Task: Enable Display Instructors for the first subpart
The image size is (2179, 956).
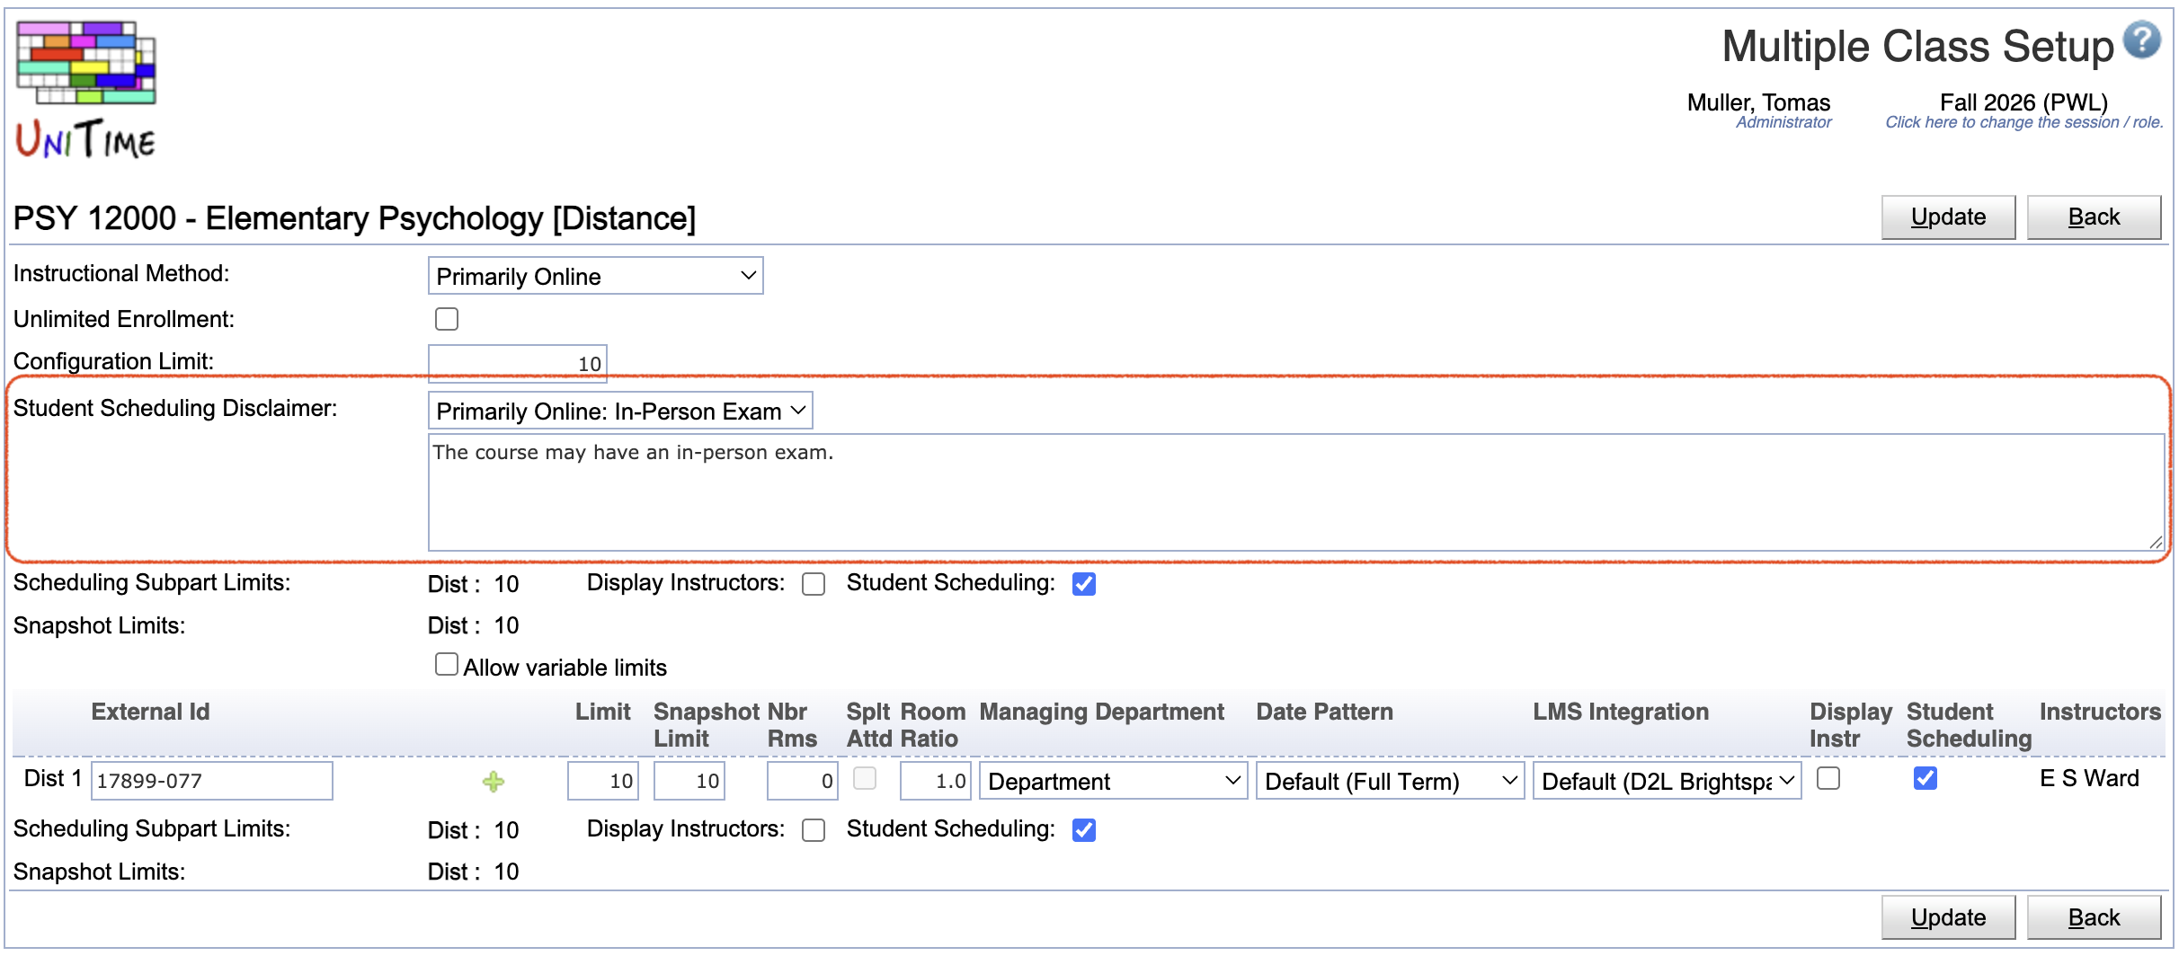Action: [x=814, y=584]
